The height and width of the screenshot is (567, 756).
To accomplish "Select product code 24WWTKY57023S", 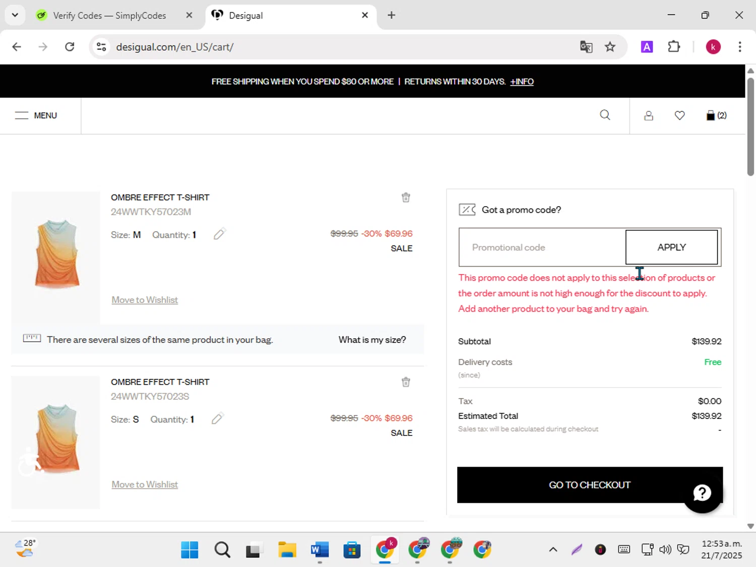I will [150, 397].
